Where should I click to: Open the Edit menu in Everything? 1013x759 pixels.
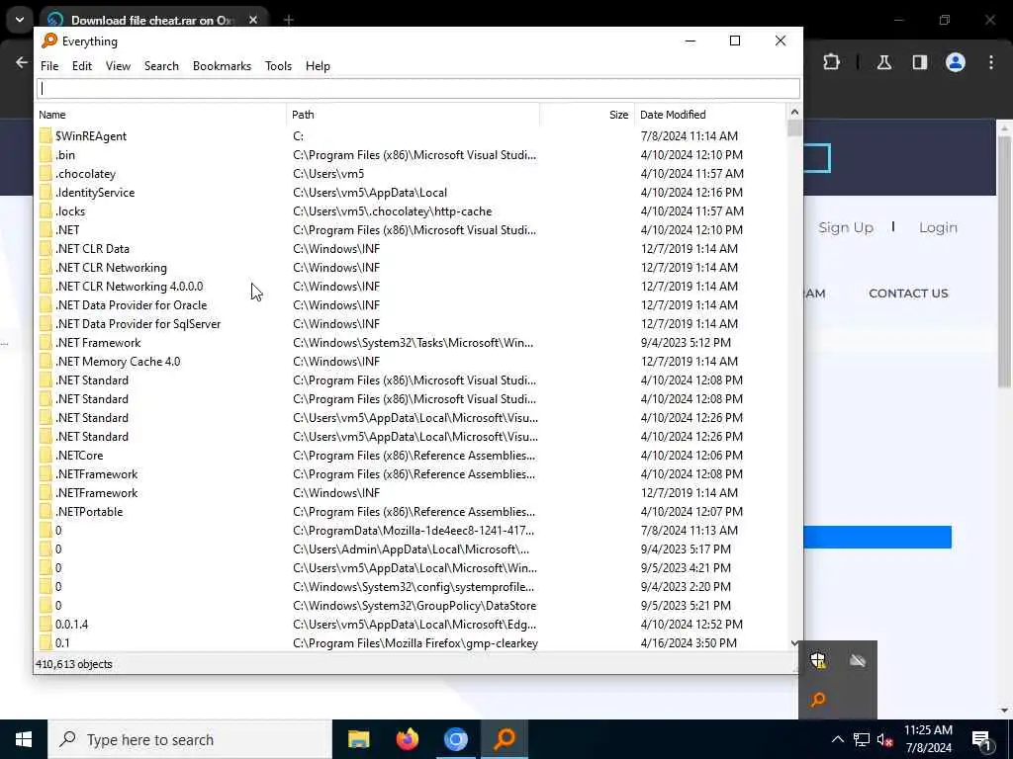[81, 66]
